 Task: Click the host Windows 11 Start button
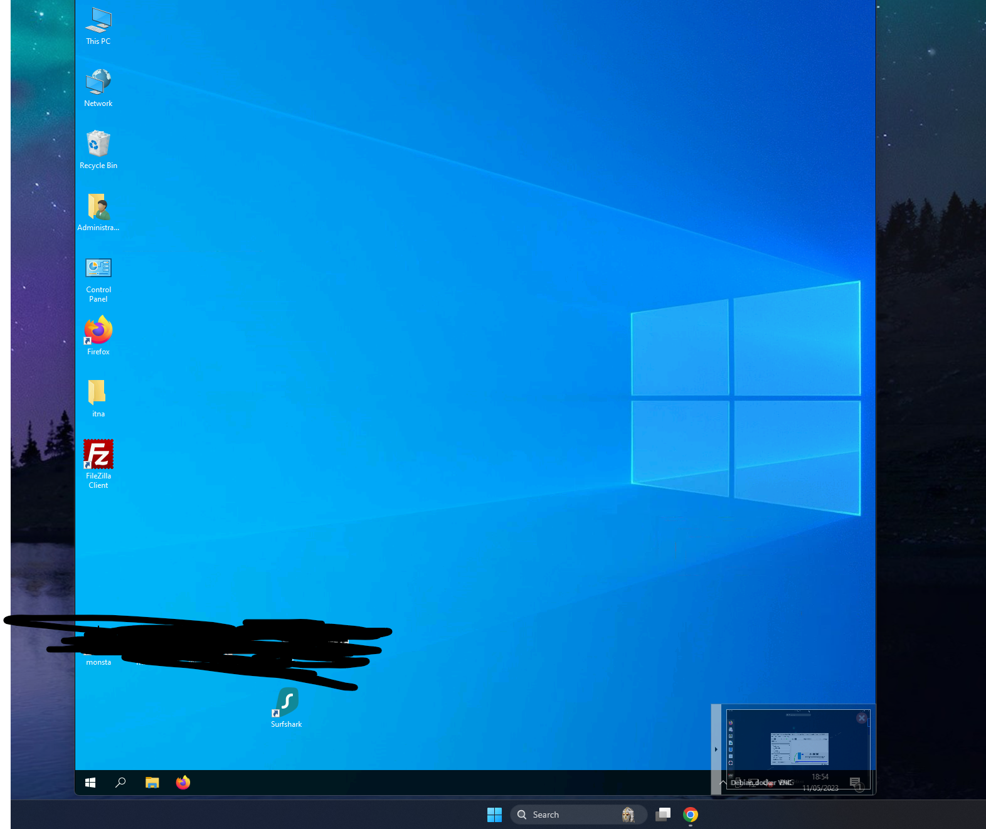(x=494, y=815)
